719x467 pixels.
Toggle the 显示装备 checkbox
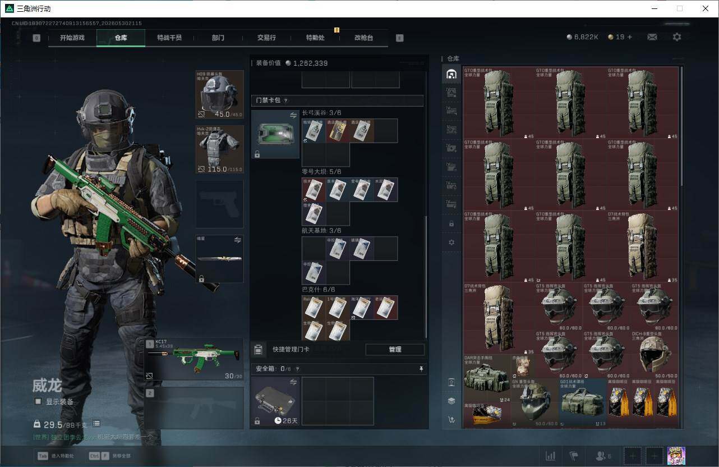coord(38,401)
